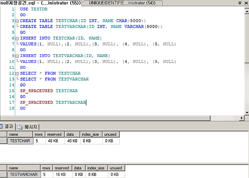This screenshot has width=249, height=178.
Task: Select the TESTVARCHAR row's 0 KB unused cell
Action: point(117,175)
